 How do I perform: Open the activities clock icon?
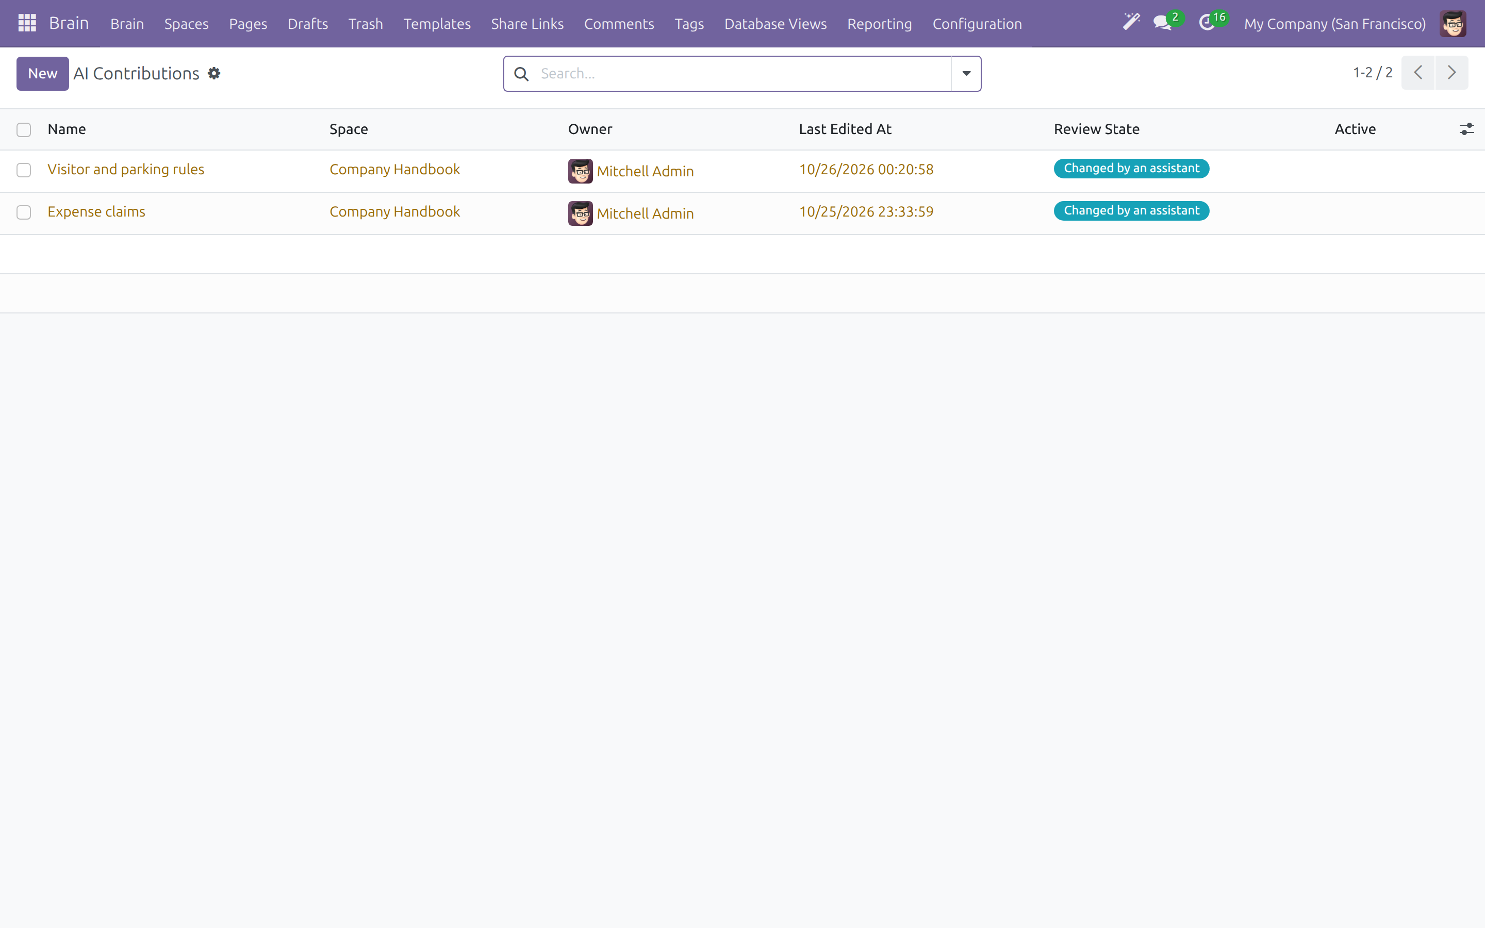1207,23
